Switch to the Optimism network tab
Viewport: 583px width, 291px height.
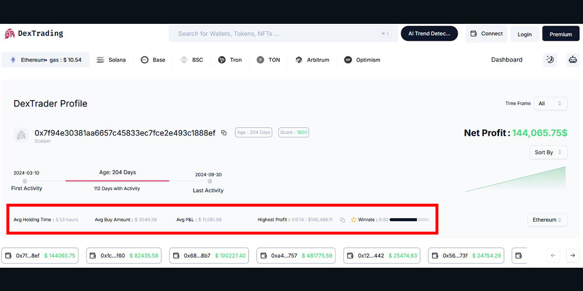click(362, 60)
